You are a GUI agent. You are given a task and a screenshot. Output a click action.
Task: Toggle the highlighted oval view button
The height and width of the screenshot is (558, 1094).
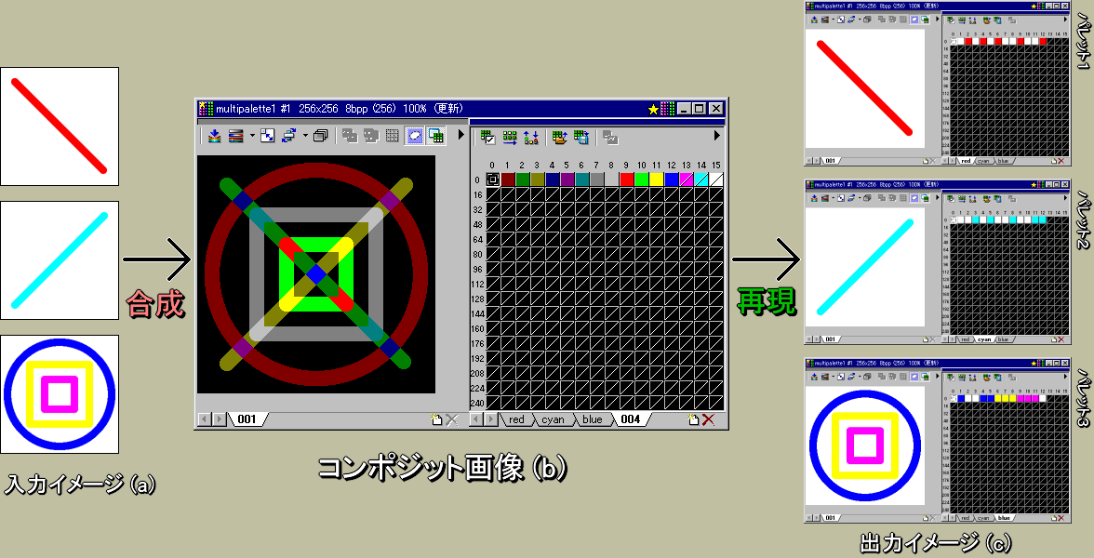[413, 136]
